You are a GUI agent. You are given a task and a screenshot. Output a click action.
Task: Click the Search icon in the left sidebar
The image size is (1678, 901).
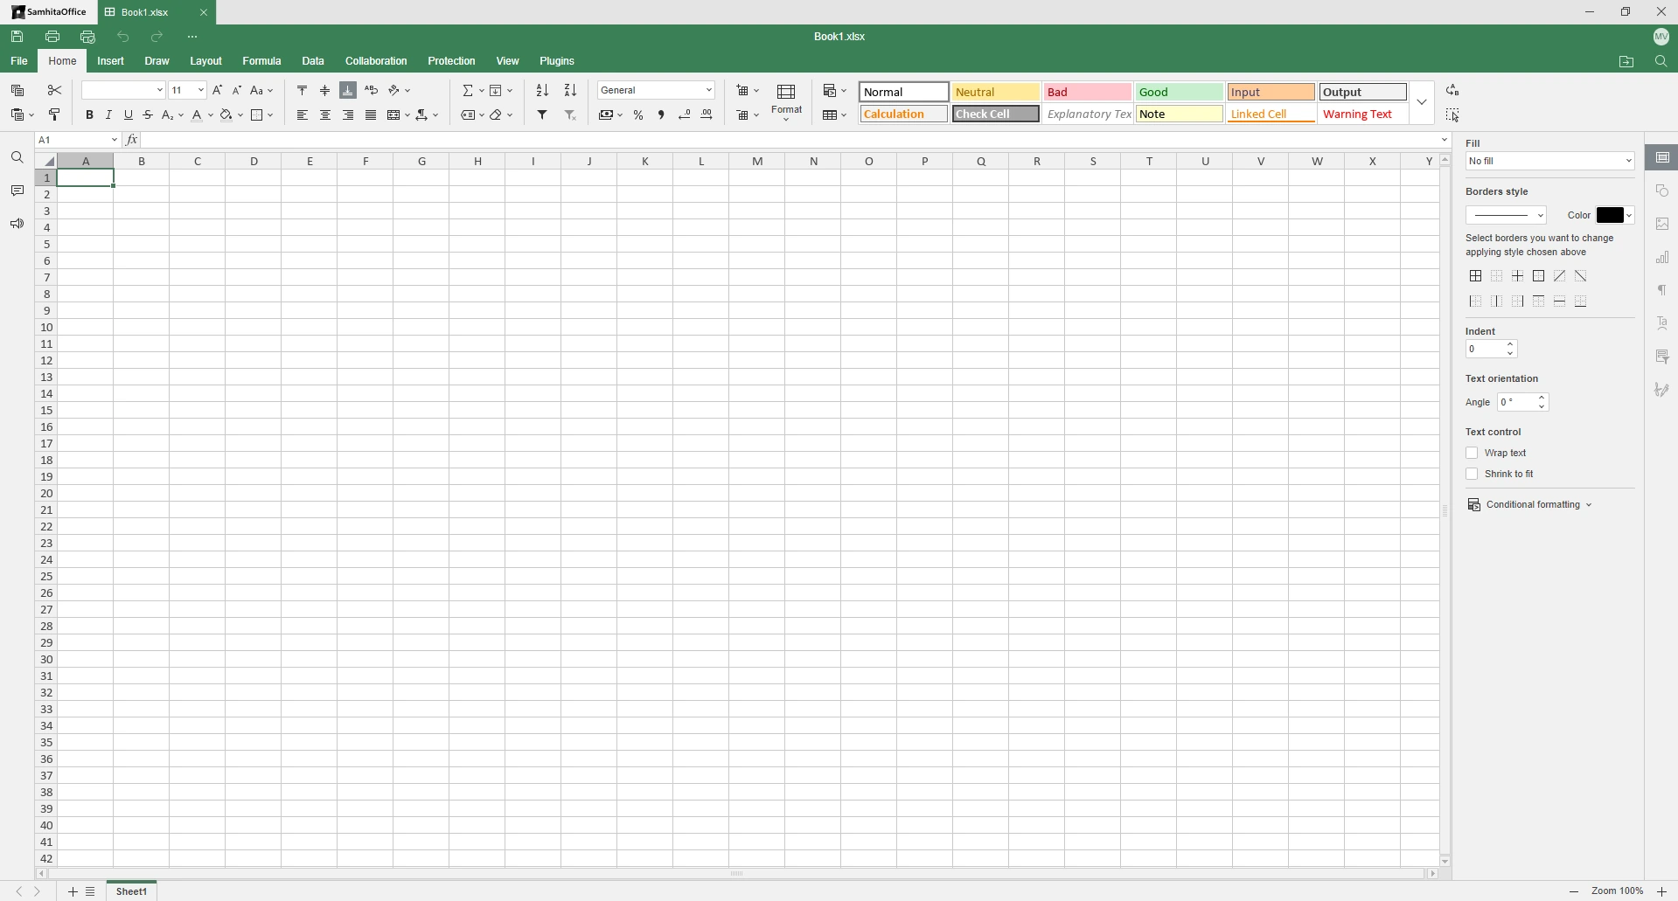click(17, 157)
